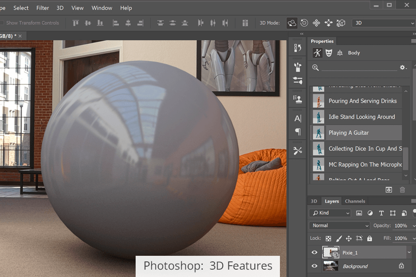Click align right edges icon

click(140, 23)
